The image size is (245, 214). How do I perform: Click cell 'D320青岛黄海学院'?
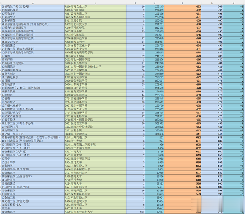pos(95,81)
